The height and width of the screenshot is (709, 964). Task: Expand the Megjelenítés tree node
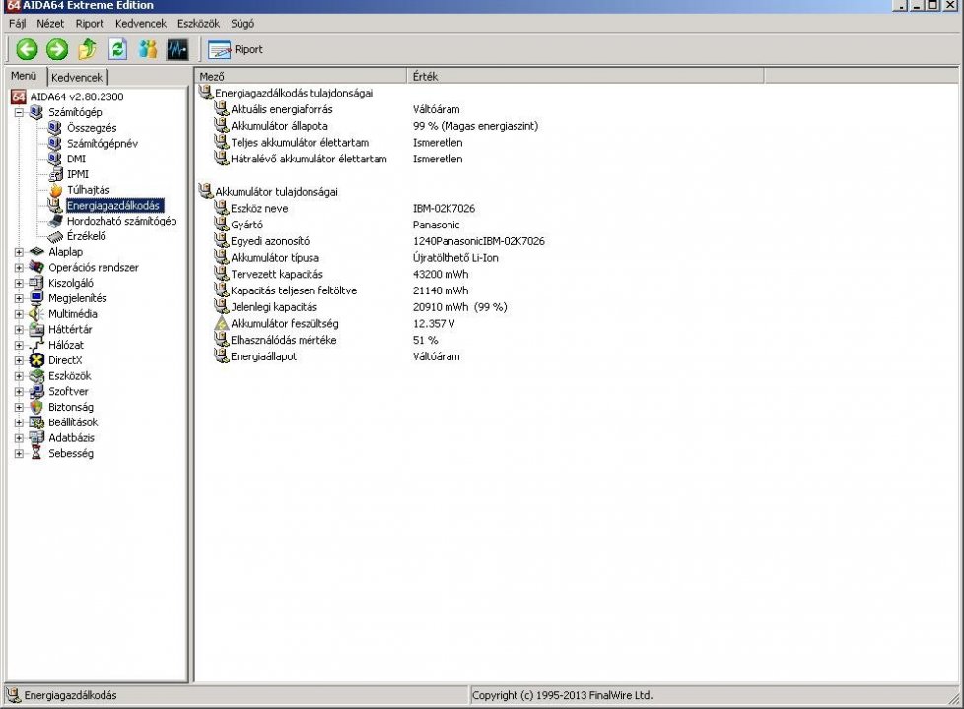point(19,298)
